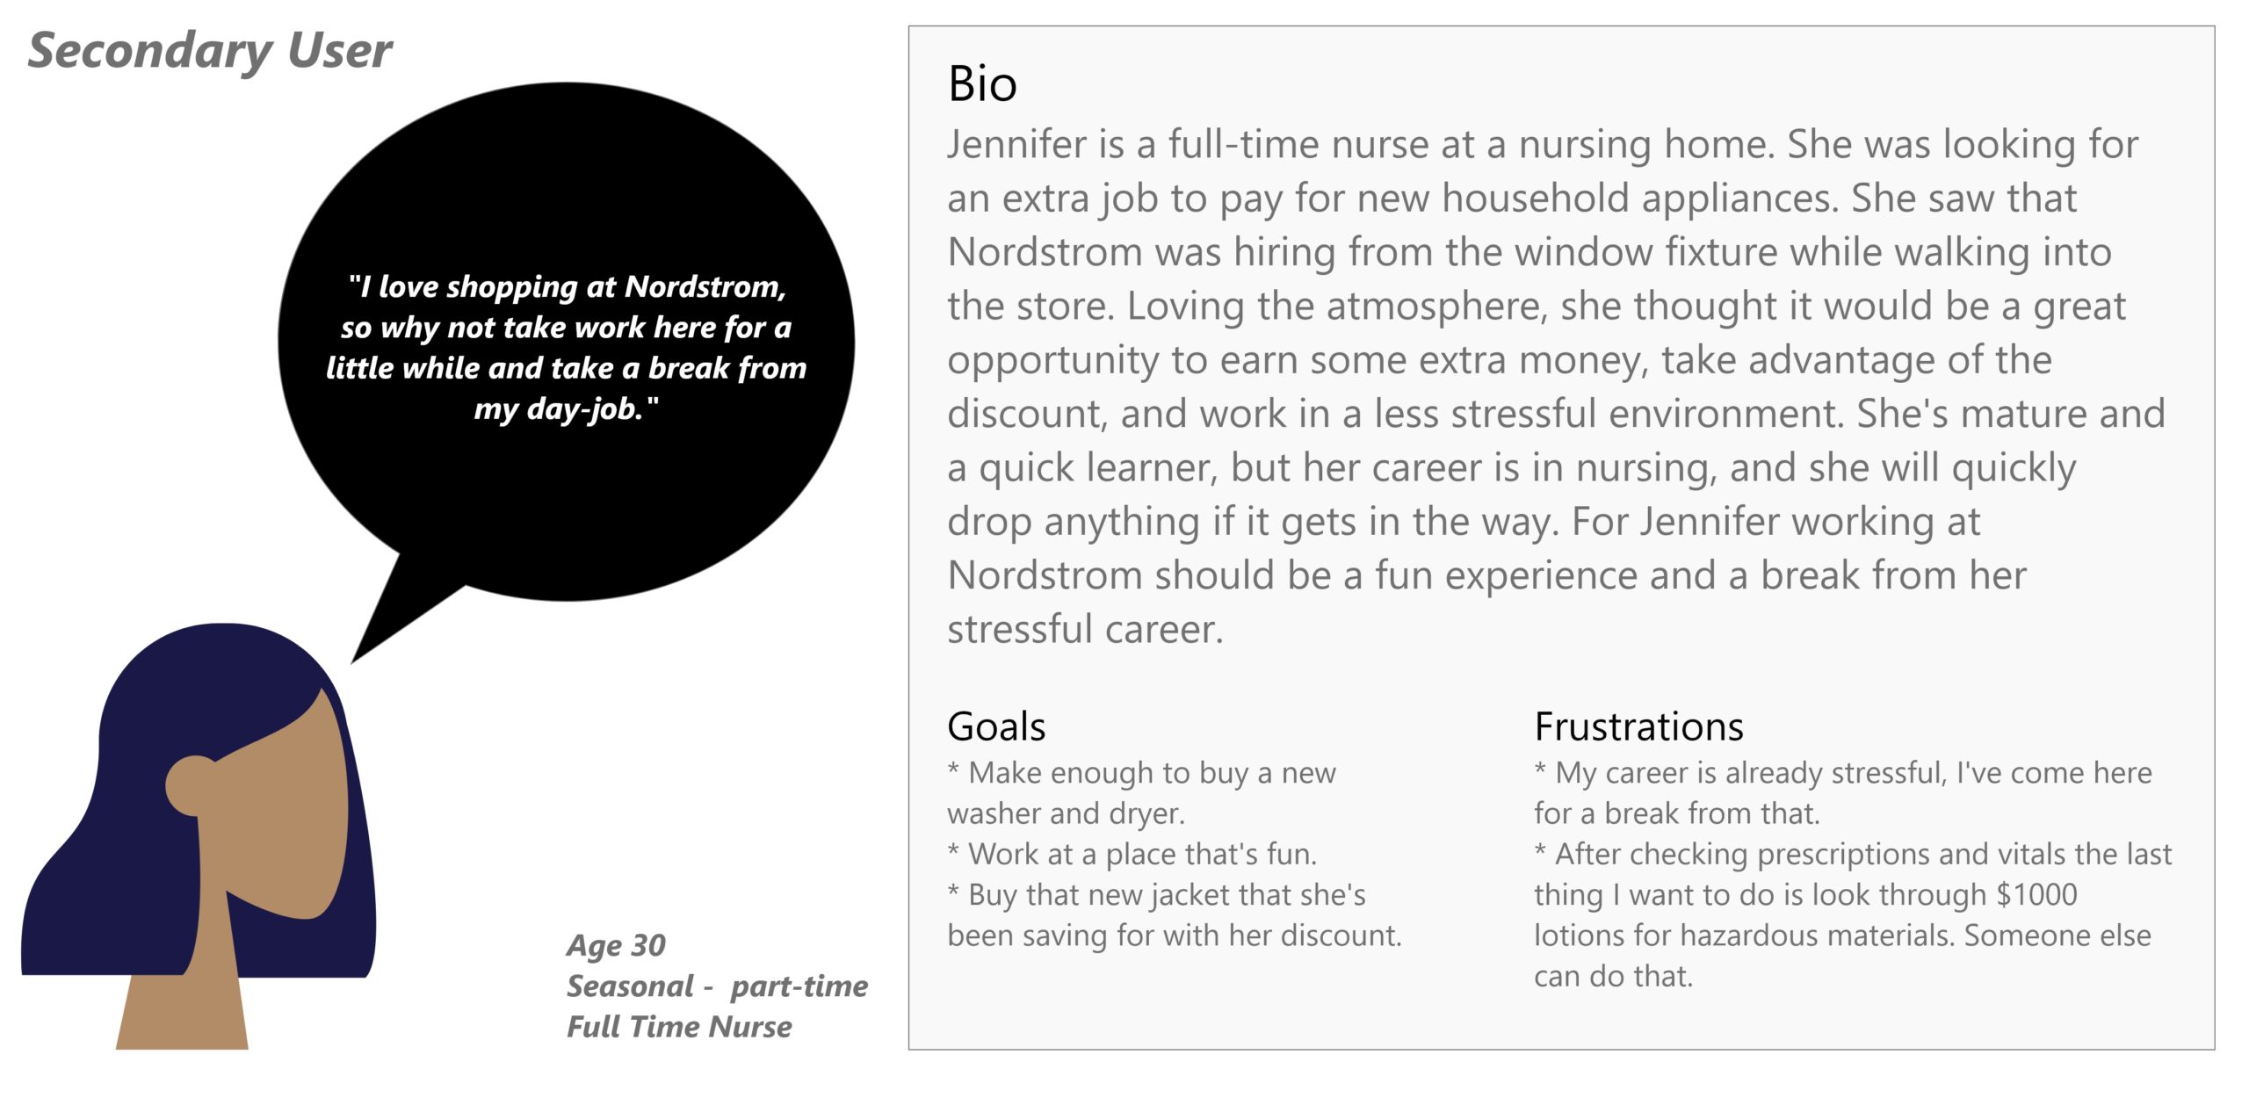Click the Secondary User title

210,51
